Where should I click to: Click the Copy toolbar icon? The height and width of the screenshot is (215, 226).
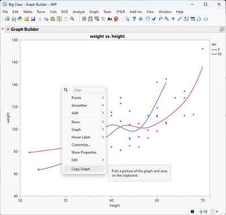coord(46,19)
